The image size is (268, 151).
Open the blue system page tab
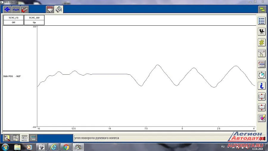pyautogui.click(x=7, y=10)
